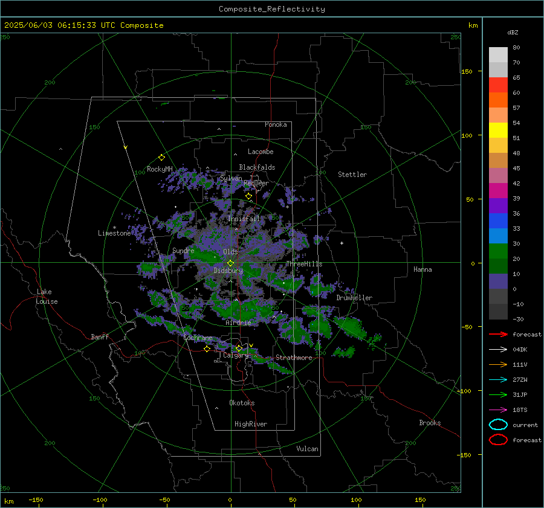The width and height of the screenshot is (544, 508).
Task: Click the yellow diamond directly above Calgary
Action: tap(239, 348)
